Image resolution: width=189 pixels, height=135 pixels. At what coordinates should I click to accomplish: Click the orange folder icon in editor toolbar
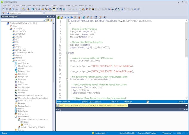point(100,17)
